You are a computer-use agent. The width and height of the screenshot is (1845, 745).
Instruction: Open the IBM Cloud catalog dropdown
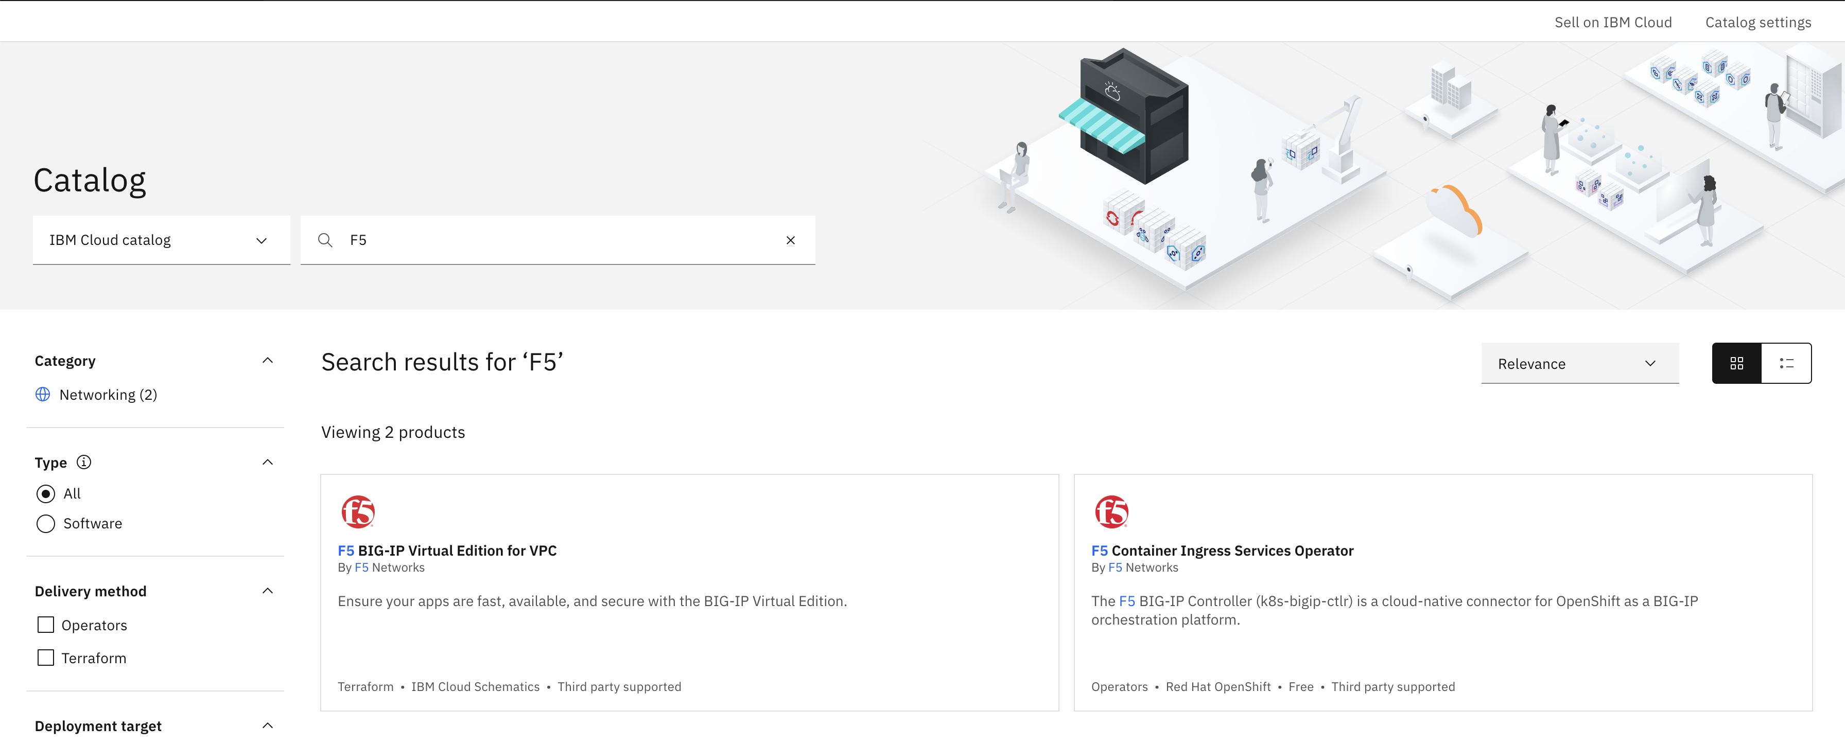click(161, 240)
